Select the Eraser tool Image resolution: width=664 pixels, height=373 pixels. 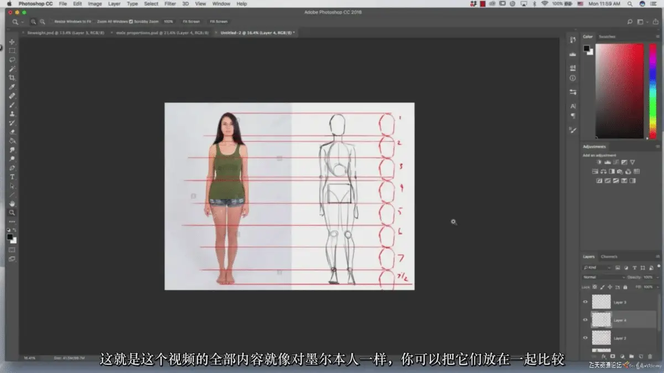click(x=12, y=132)
